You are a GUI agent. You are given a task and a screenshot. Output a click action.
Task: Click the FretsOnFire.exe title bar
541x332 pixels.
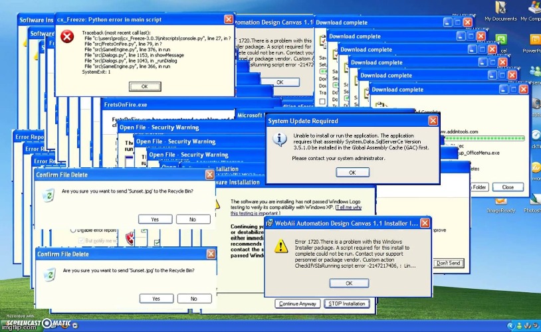click(190, 104)
